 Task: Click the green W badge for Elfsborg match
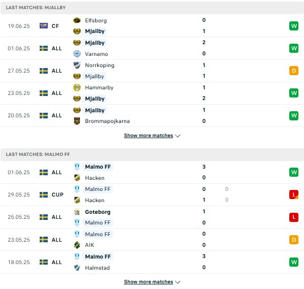pos(294,26)
